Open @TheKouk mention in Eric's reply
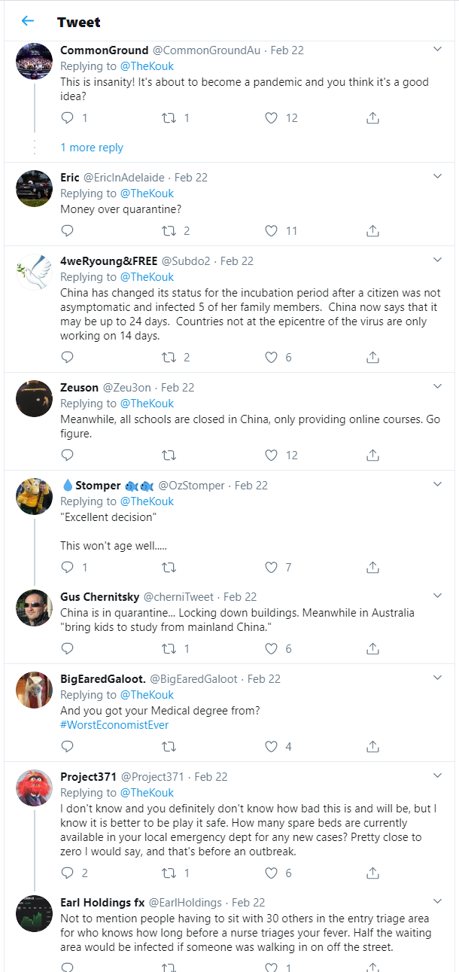Screen dimensions: 459x972 pos(147,193)
